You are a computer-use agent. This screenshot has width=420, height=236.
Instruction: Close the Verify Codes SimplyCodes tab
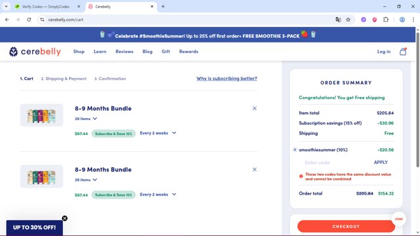[79, 7]
